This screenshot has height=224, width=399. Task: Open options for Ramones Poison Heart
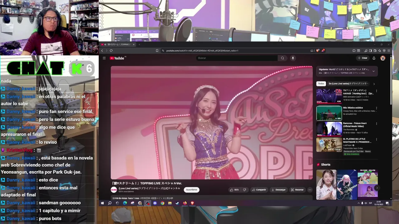tap(376, 124)
